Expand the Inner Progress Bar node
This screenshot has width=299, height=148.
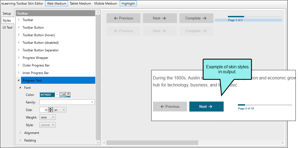pos(19,73)
